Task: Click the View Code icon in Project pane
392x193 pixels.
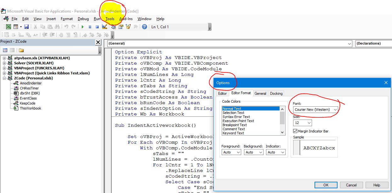Action: click(x=5, y=50)
